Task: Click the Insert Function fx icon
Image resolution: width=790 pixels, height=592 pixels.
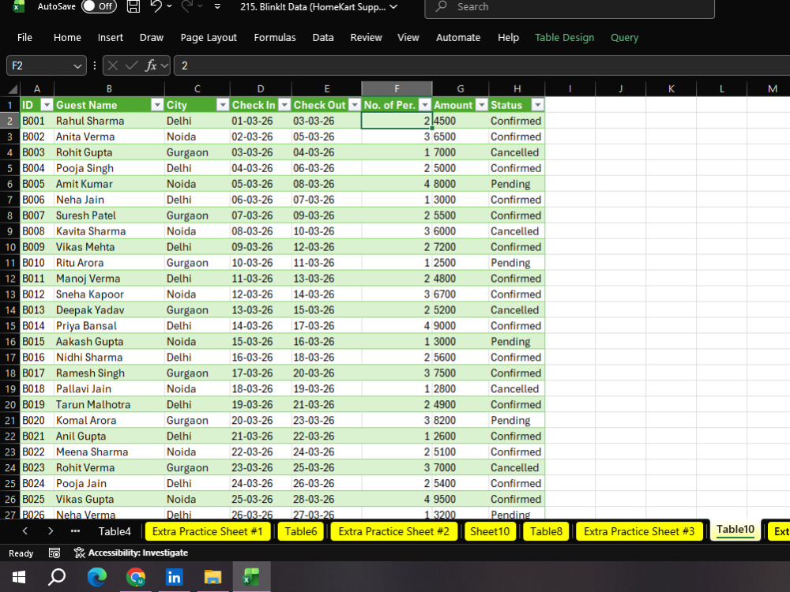Action: pyautogui.click(x=151, y=66)
